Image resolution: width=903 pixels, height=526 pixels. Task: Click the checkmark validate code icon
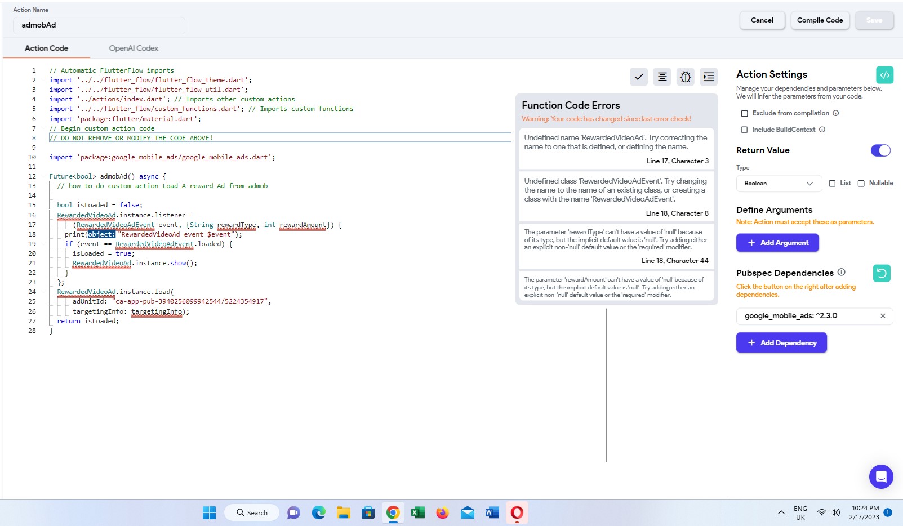click(x=639, y=77)
